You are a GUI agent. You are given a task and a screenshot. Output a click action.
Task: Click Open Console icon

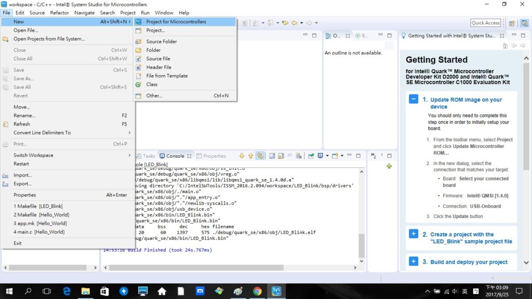(335, 156)
